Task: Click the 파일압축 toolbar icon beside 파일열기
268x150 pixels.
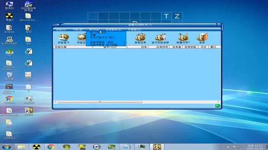Action: (x=81, y=38)
